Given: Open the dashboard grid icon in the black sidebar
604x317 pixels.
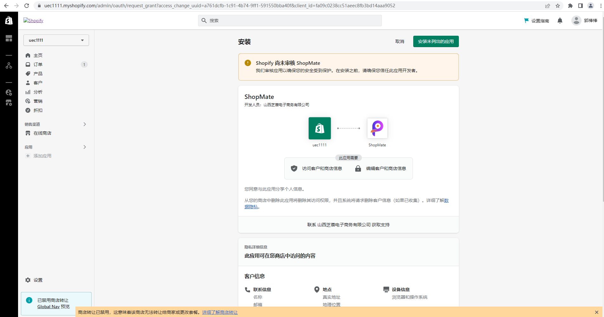Looking at the screenshot, I should pyautogui.click(x=9, y=39).
